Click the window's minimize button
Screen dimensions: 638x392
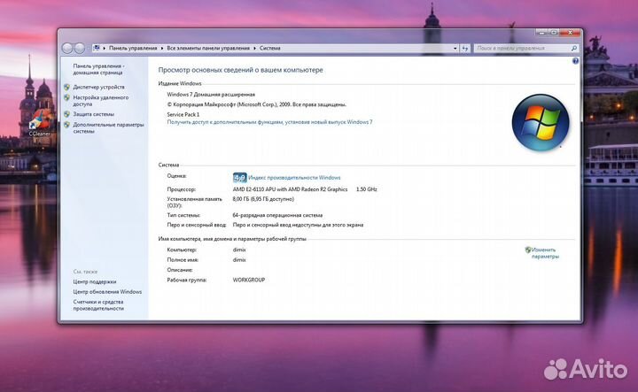pos(541,33)
